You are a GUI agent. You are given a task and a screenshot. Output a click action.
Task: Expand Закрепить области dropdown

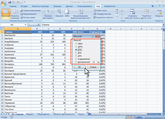[x=103, y=17]
